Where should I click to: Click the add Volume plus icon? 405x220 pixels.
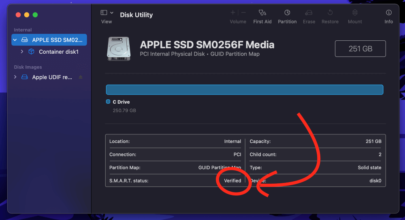point(233,13)
